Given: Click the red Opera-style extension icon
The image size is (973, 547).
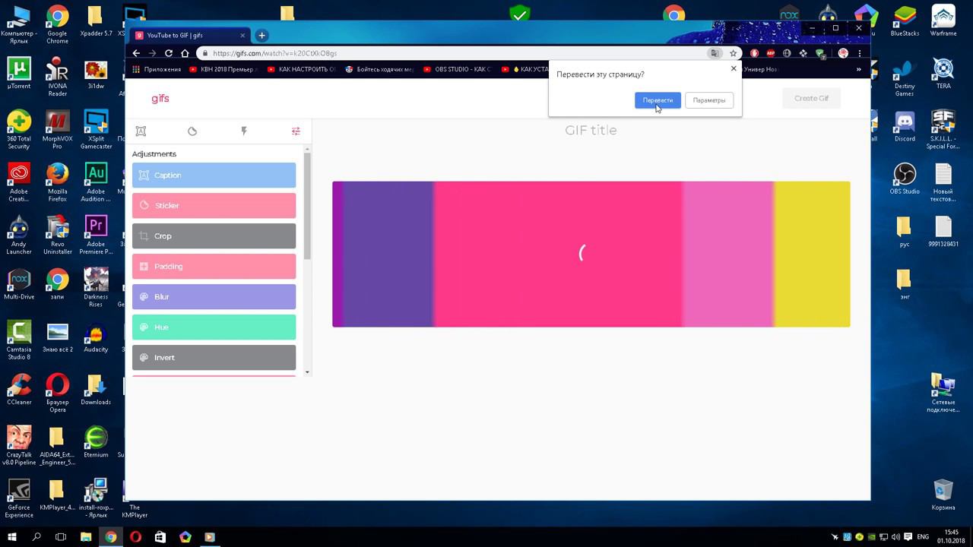Looking at the screenshot, I should coord(754,53).
